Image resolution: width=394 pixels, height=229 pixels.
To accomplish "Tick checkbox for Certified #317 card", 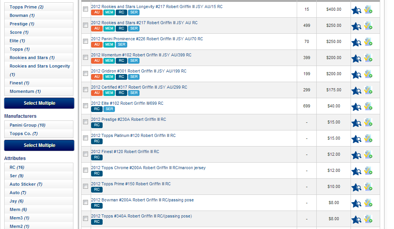I will point(85,89).
